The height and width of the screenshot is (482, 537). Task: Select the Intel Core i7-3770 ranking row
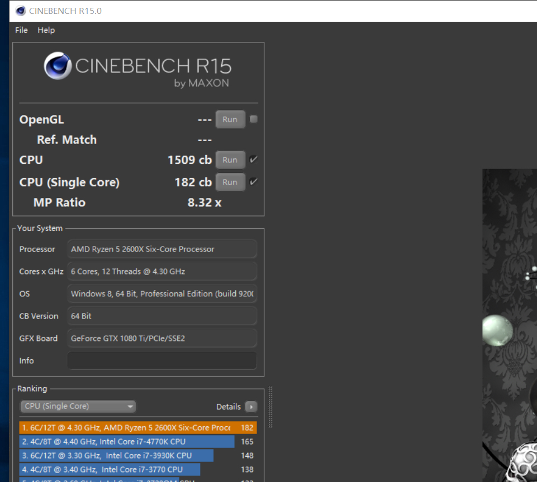(138, 470)
